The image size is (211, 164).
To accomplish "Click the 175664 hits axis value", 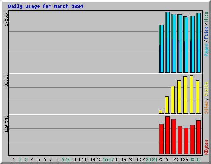I will coord(6,19).
